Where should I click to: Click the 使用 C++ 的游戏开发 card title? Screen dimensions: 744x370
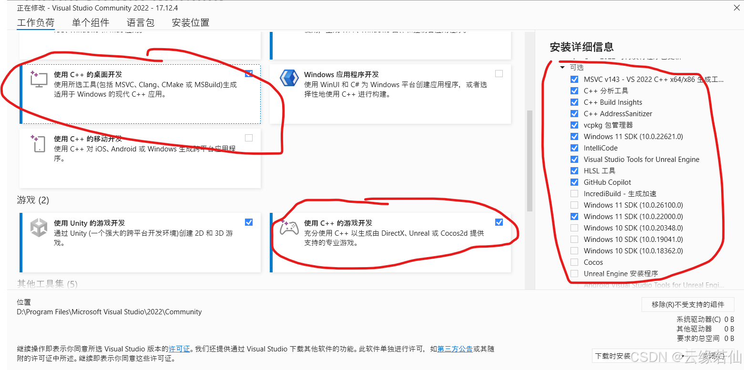tap(338, 223)
